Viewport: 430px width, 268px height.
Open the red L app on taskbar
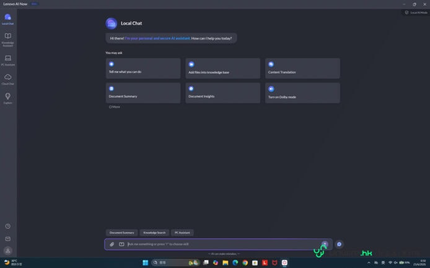coord(265,262)
